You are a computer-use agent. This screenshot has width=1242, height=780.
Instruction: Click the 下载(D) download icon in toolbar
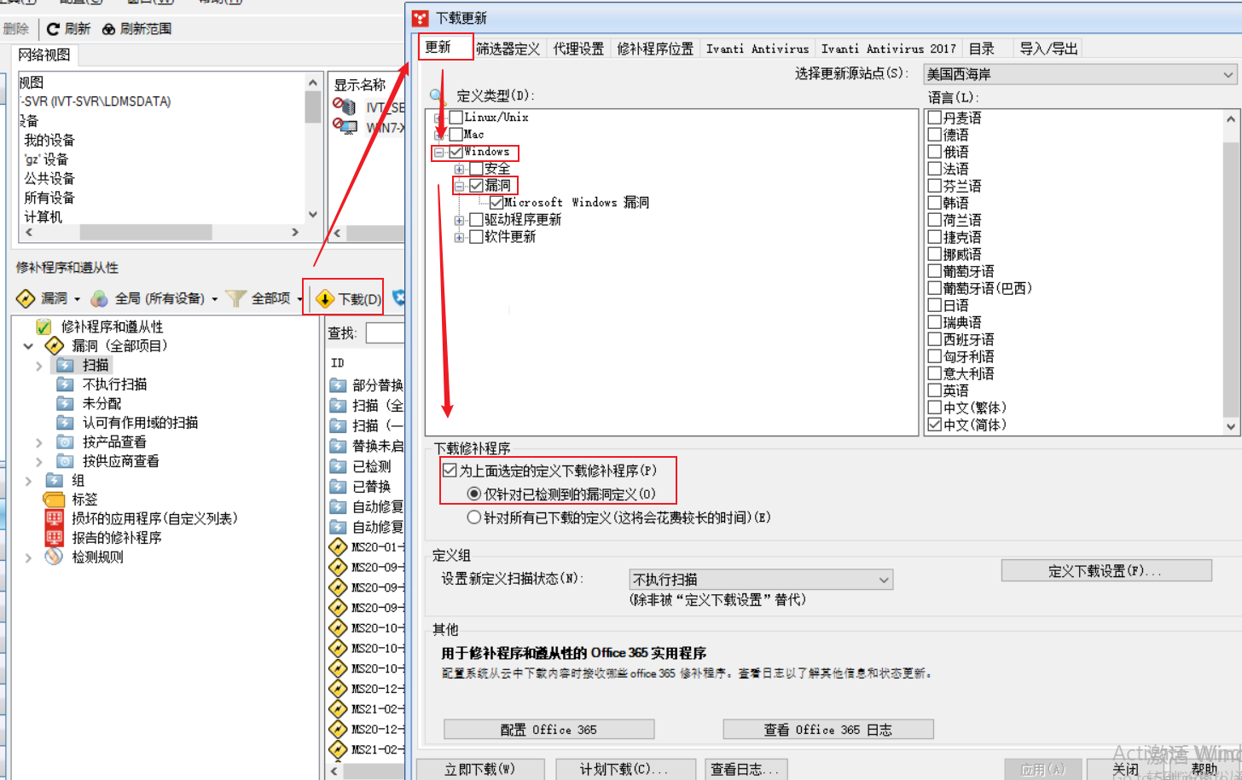(325, 299)
